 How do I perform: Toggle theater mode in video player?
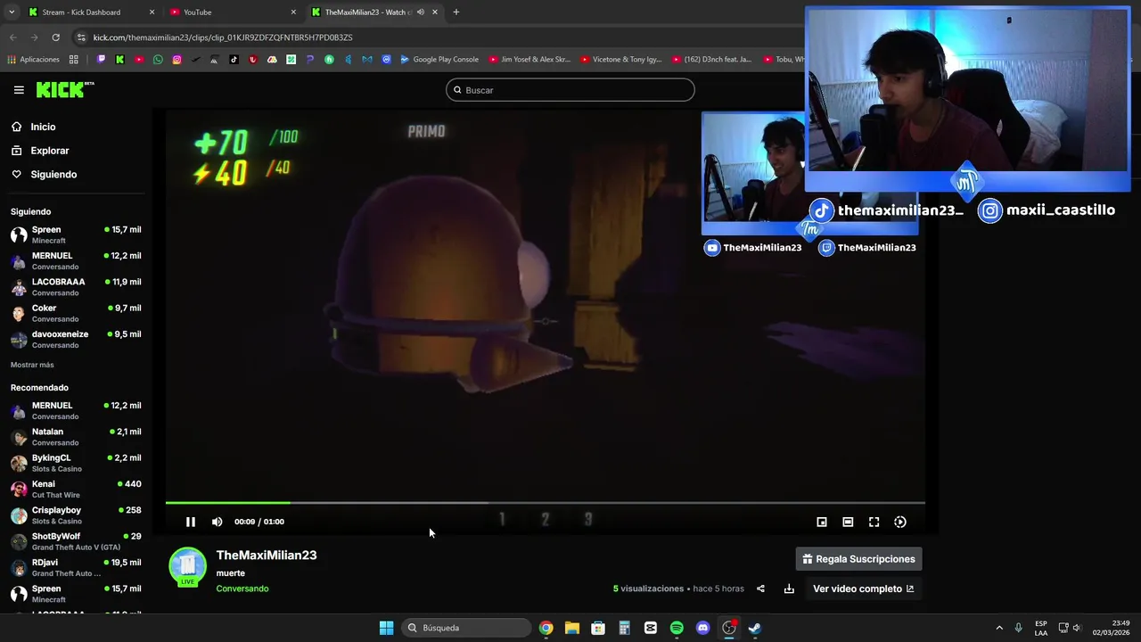point(848,523)
